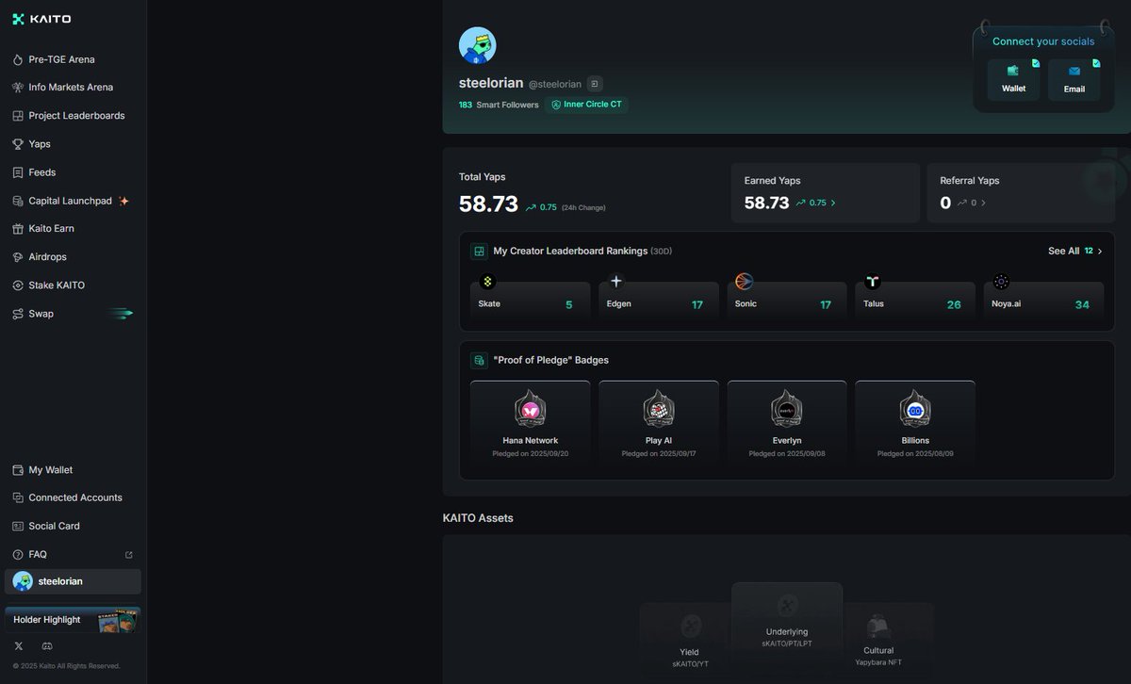Viewport: 1131px width, 684px height.
Task: Open the Skate leaderboard card
Action: click(x=530, y=301)
